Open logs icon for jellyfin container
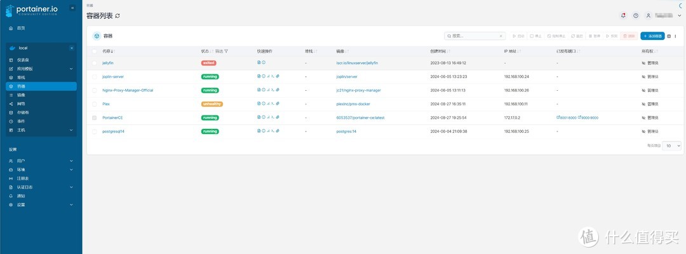 pyautogui.click(x=259, y=62)
